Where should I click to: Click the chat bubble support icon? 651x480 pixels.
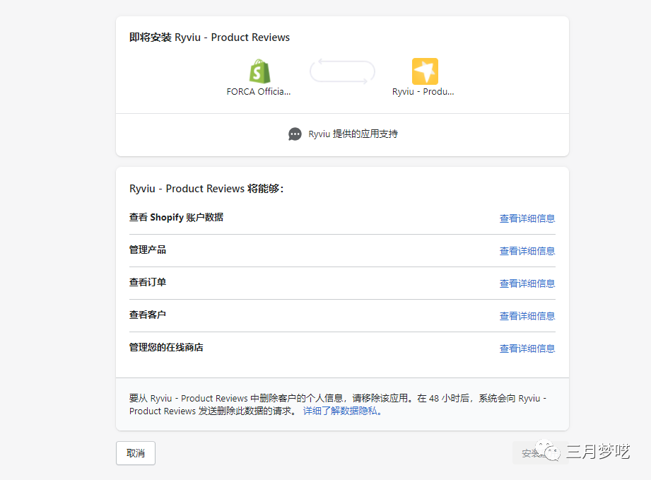point(295,134)
